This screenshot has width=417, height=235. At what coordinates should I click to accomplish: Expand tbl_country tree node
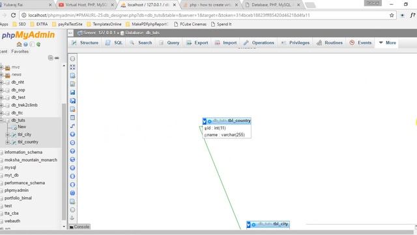click(x=8, y=142)
